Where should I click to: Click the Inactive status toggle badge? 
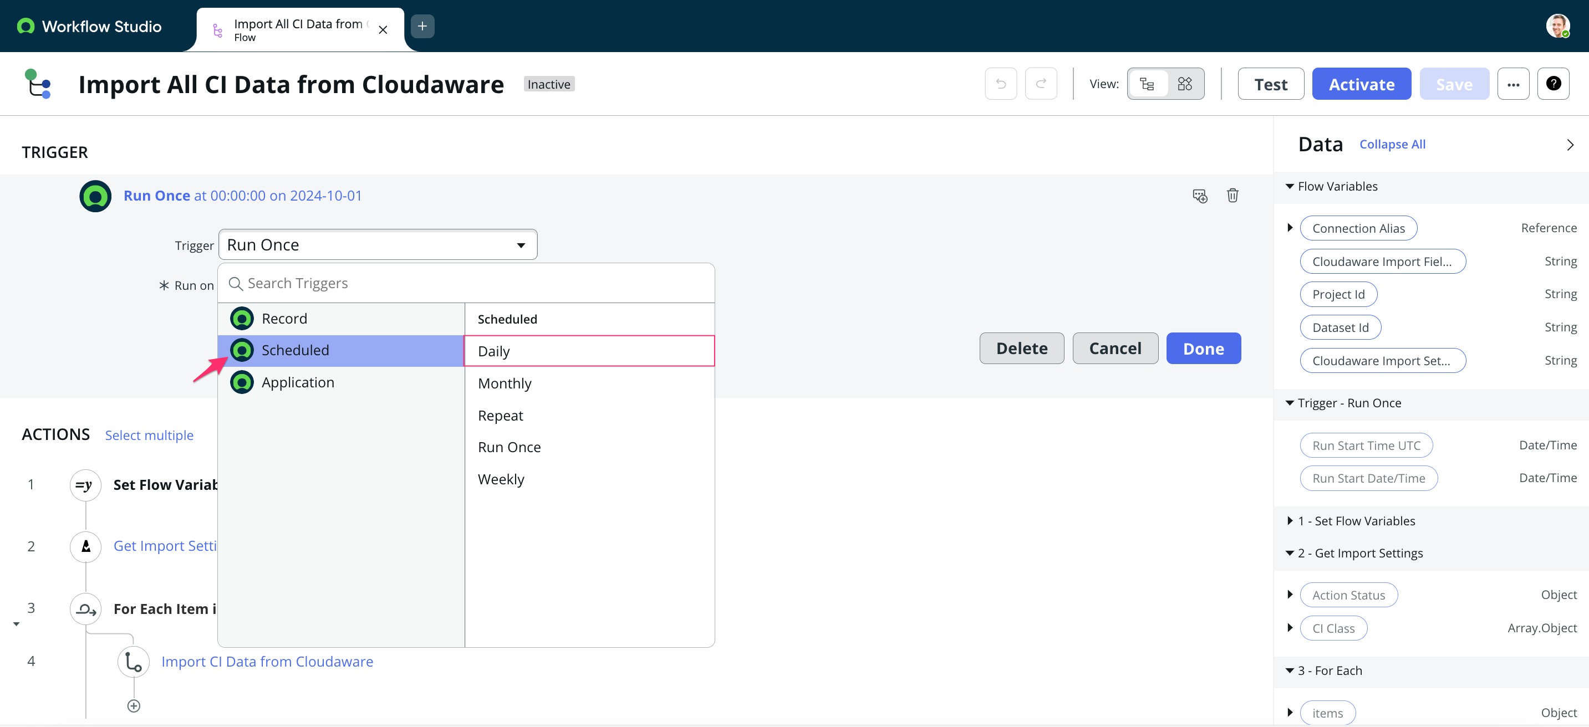coord(549,84)
